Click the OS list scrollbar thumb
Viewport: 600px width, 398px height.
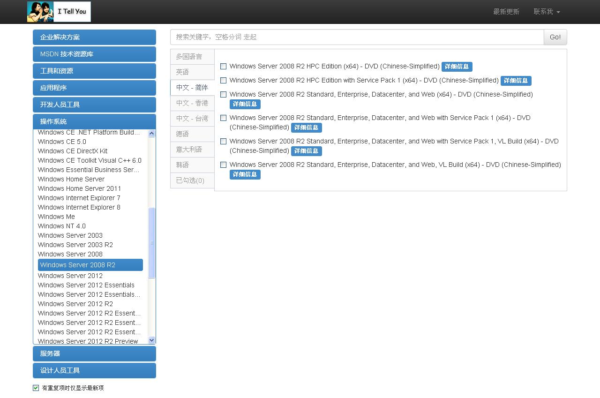(151, 243)
